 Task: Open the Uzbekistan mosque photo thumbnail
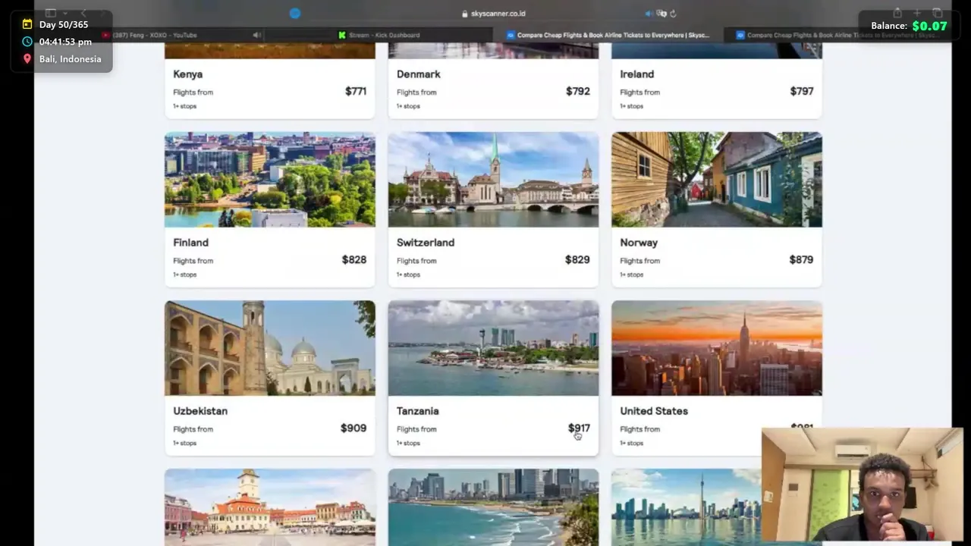[270, 348]
